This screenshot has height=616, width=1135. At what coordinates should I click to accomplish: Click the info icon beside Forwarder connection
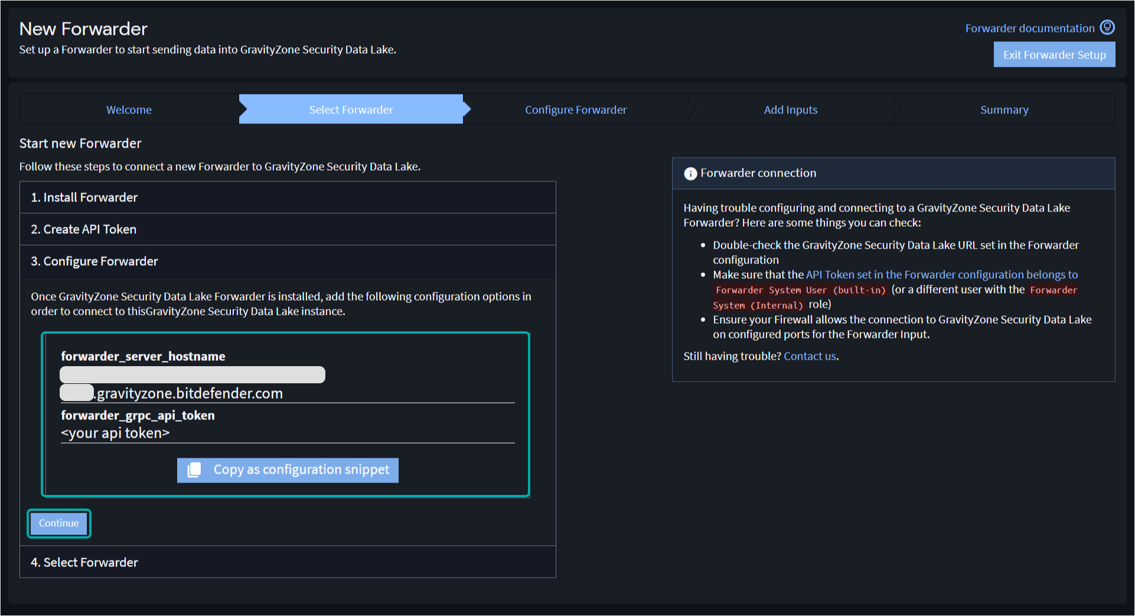click(690, 173)
